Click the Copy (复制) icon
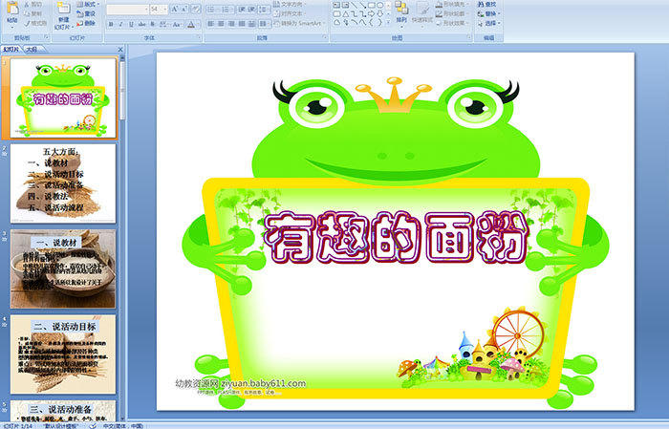Screen dimensions: 669x429 pyautogui.click(x=27, y=13)
